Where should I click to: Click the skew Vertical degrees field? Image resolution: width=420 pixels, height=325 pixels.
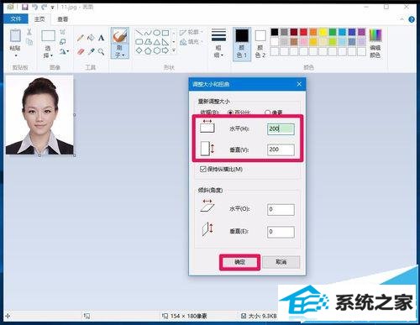[281, 232]
